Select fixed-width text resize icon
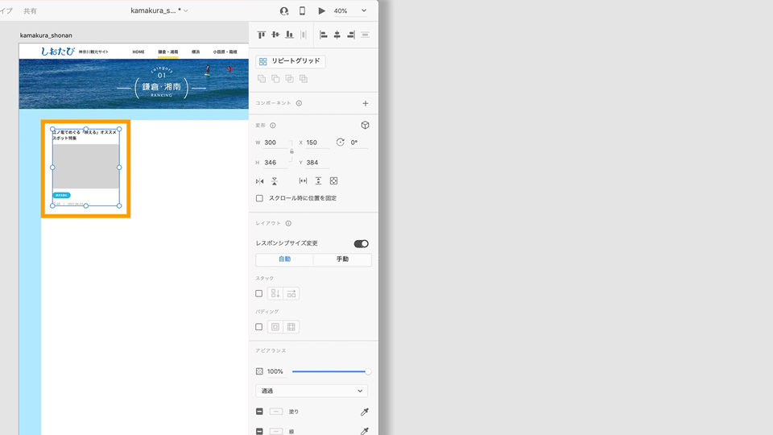 (x=304, y=181)
